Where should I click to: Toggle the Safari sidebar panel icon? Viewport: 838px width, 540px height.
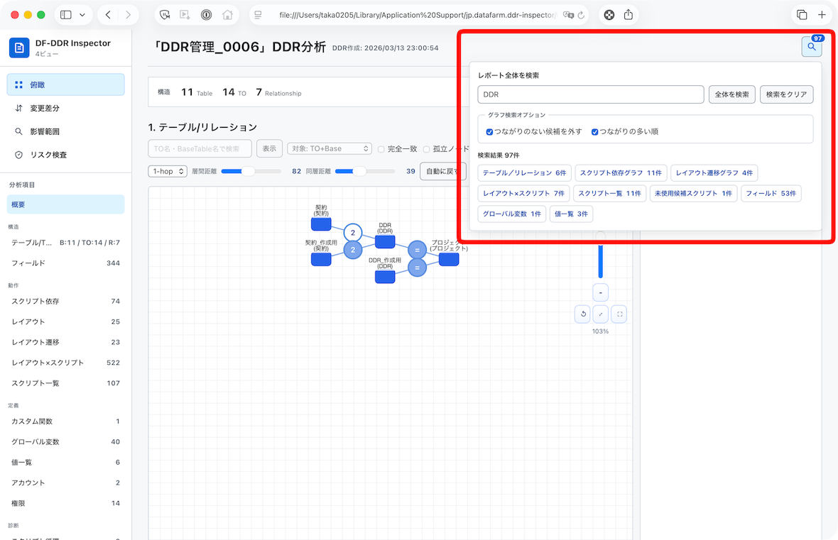pos(66,15)
